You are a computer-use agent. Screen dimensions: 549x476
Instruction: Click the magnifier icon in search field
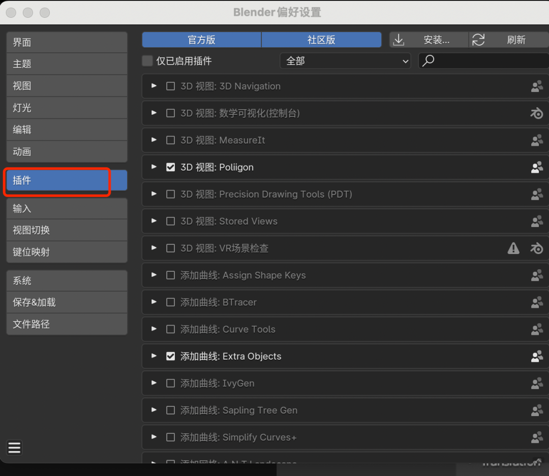429,61
